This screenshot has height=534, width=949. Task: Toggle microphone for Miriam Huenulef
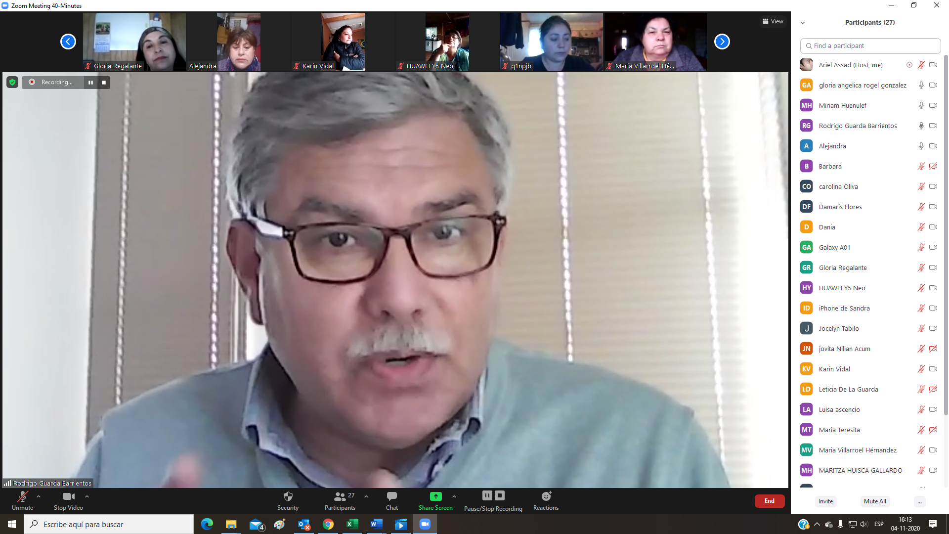(921, 105)
